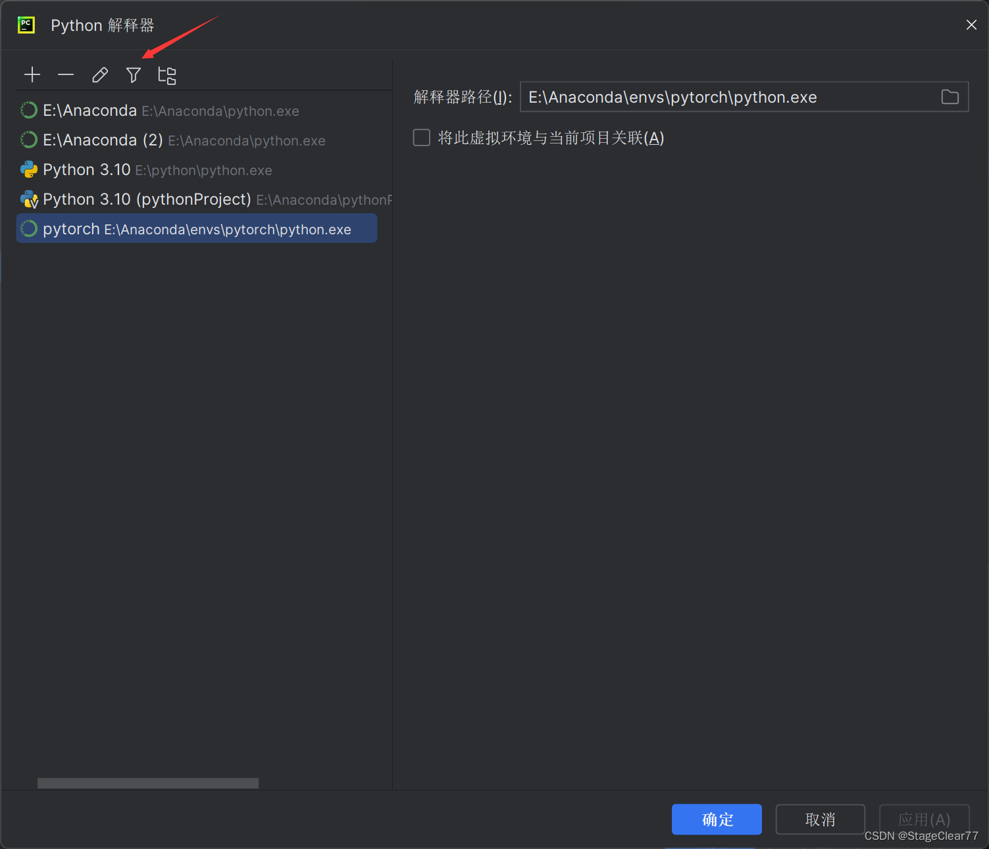This screenshot has height=849, width=989.
Task: Select the E:\Anaconda interpreter row
Action: click(x=197, y=111)
